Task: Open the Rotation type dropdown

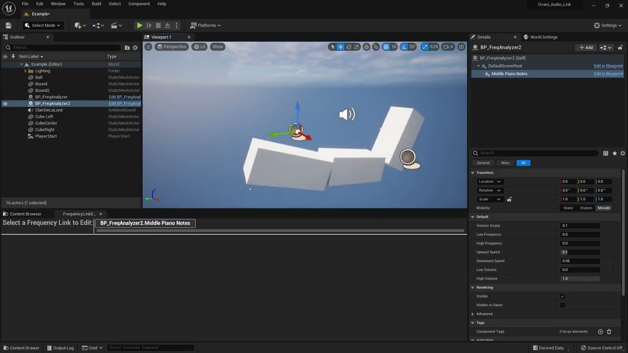Action: pyautogui.click(x=490, y=190)
